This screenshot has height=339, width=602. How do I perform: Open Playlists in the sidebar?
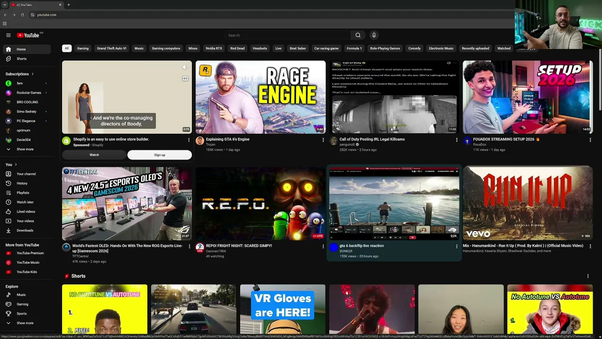[x=26, y=193]
